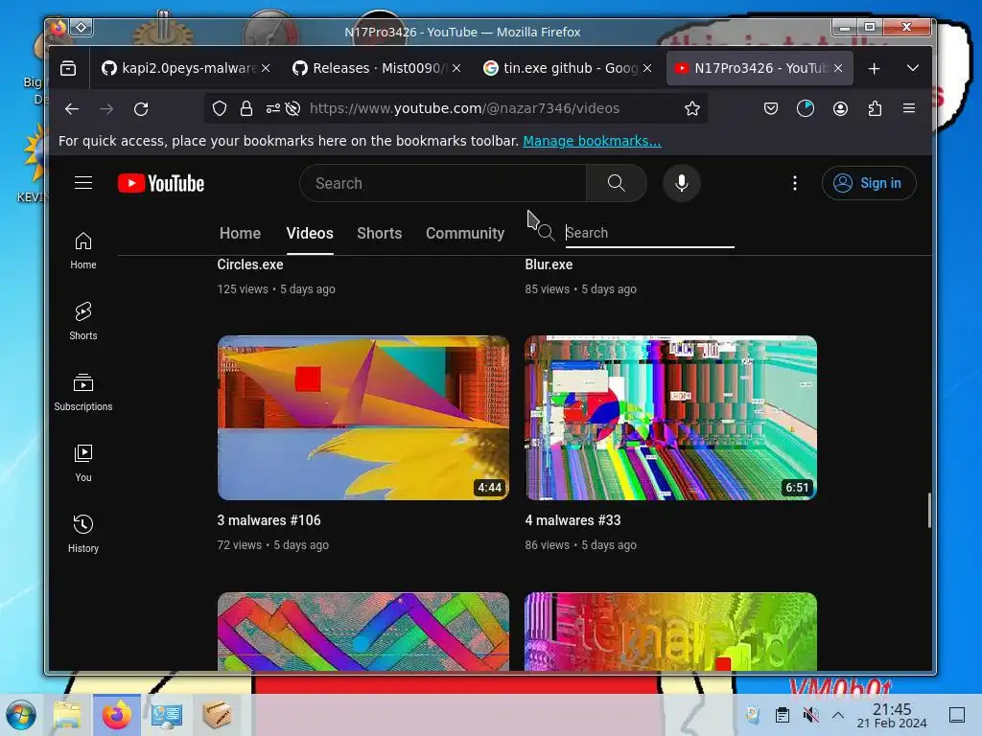Expand hidden system tray icons
The height and width of the screenshot is (736, 982).
pyautogui.click(x=838, y=715)
